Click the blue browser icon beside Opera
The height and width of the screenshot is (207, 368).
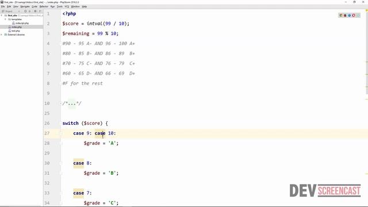tap(349, 16)
